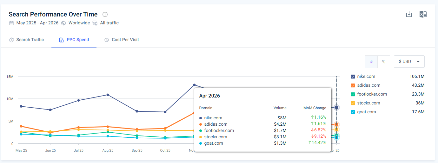Show values as absolute numbers (#)

pyautogui.click(x=371, y=62)
